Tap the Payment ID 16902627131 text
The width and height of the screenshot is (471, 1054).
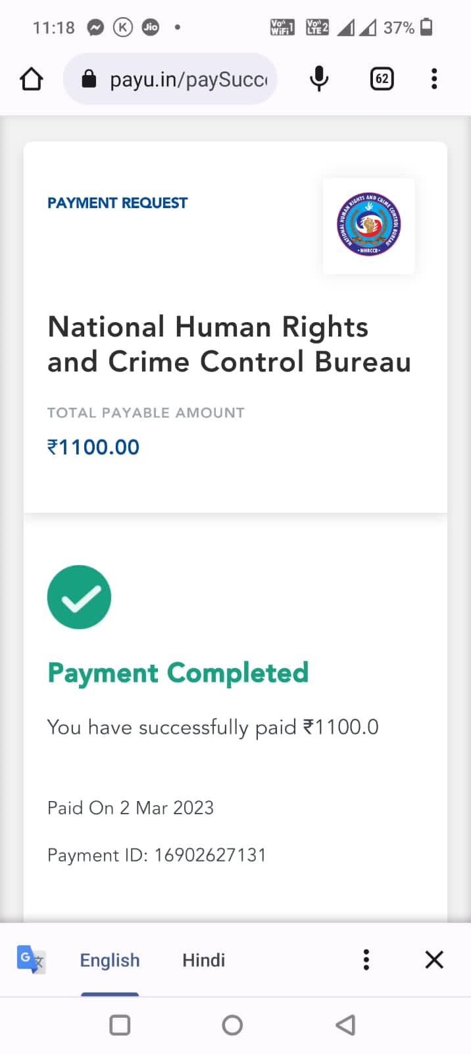pos(157,855)
